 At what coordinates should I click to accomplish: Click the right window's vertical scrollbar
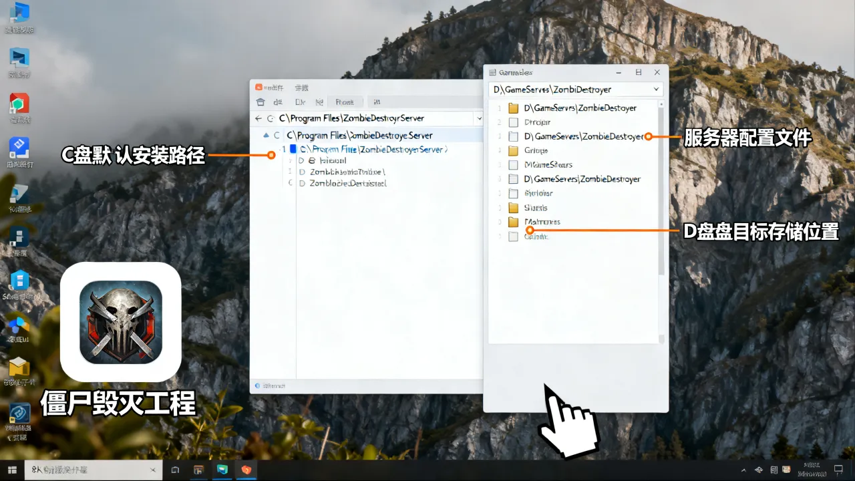(662, 220)
